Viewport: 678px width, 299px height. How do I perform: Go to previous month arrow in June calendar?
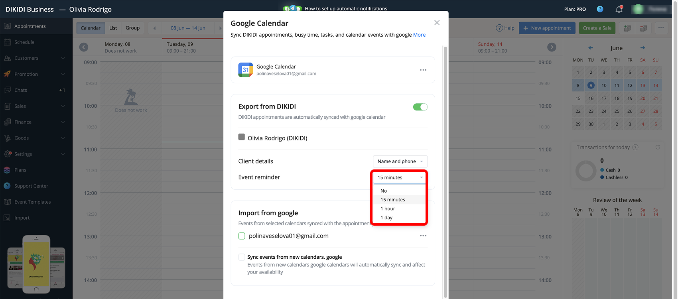[591, 48]
